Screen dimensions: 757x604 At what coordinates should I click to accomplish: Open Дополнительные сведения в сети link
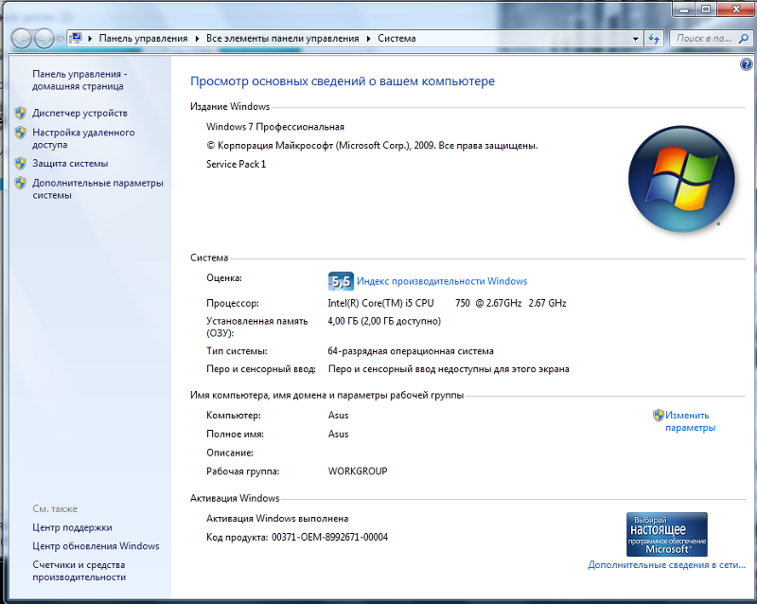667,565
